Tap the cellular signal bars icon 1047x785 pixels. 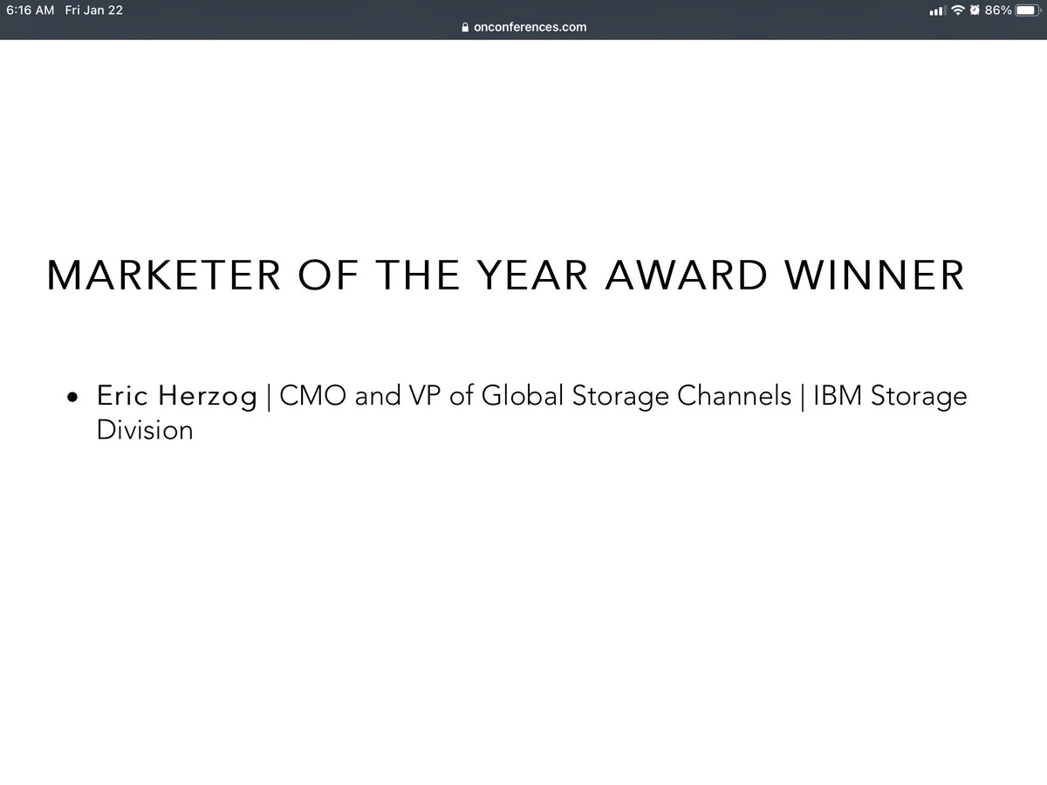click(x=938, y=10)
